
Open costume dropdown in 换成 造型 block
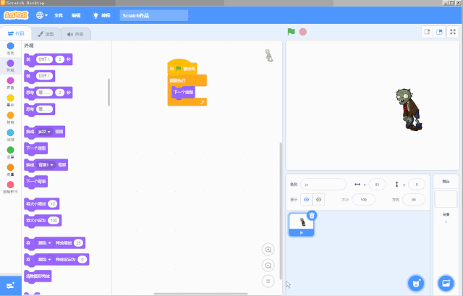pyautogui.click(x=44, y=132)
